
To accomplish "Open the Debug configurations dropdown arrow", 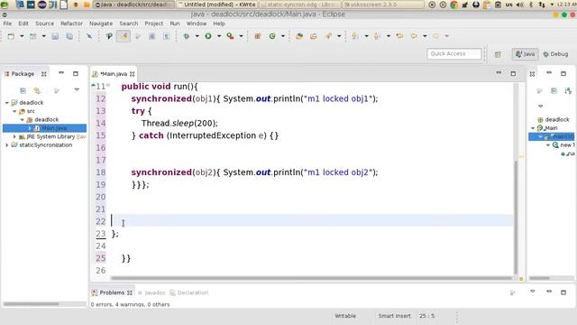I will tap(197, 36).
